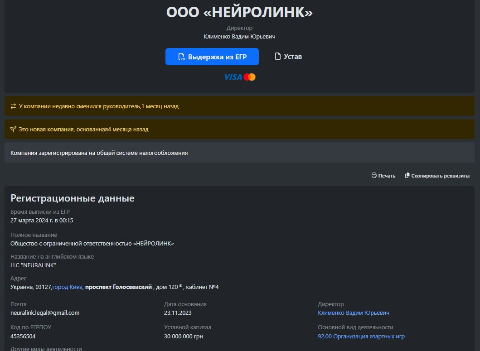Click the Основной вид деятельности label

pos(355,327)
